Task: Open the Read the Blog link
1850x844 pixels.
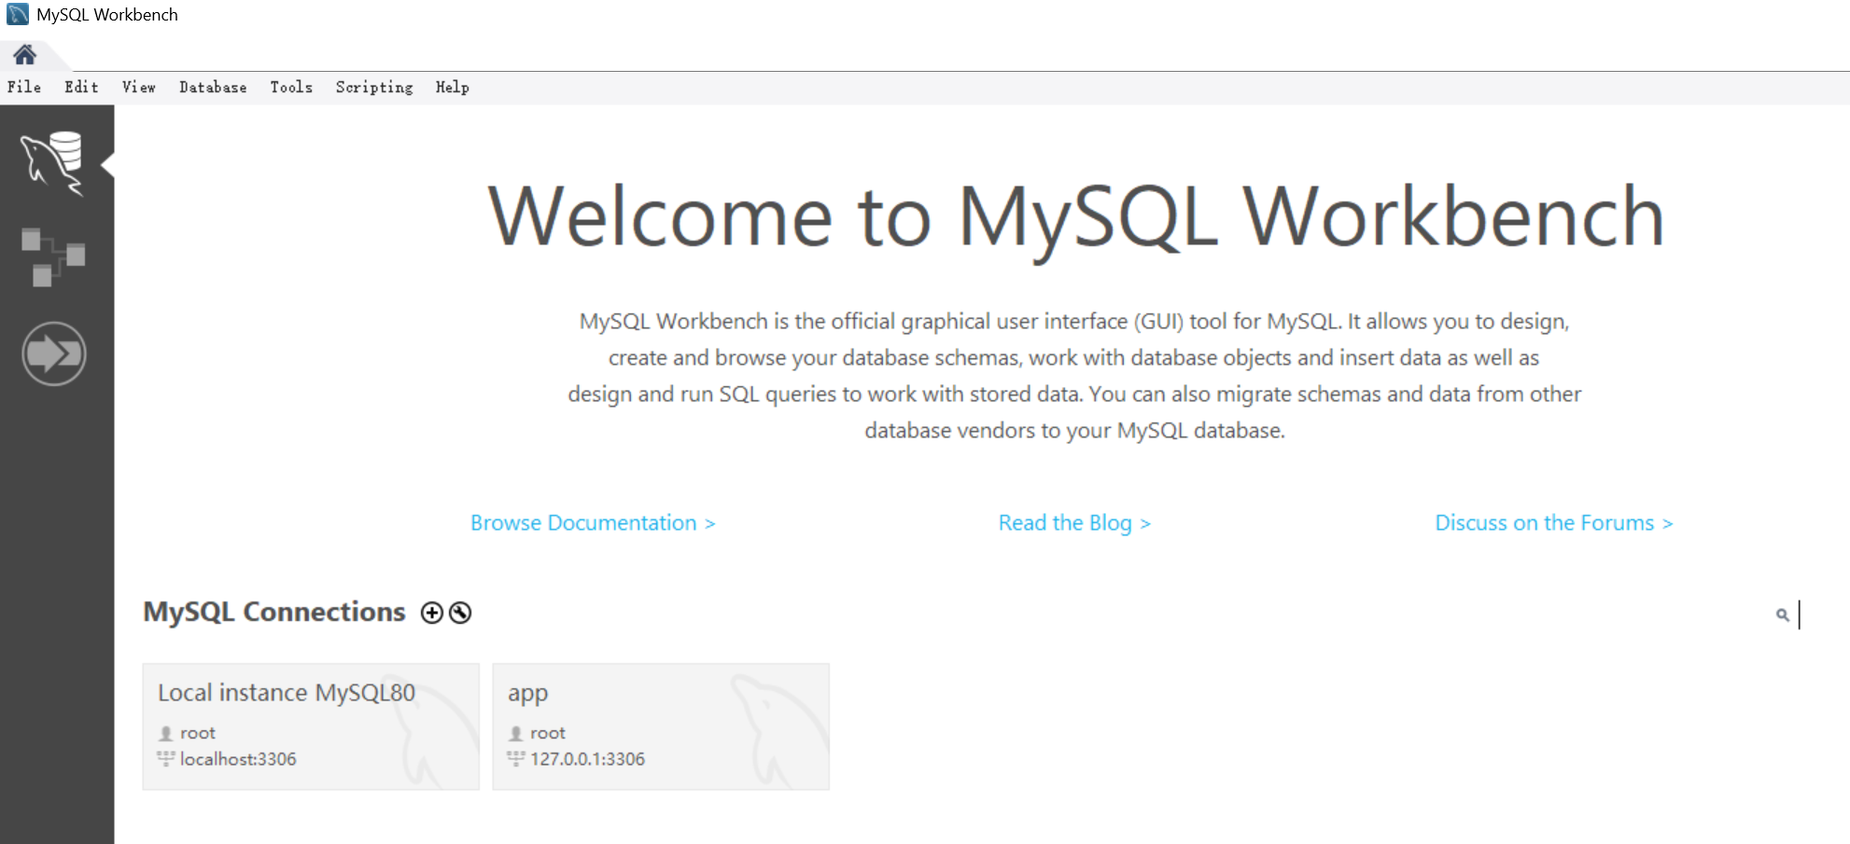Action: (1074, 523)
